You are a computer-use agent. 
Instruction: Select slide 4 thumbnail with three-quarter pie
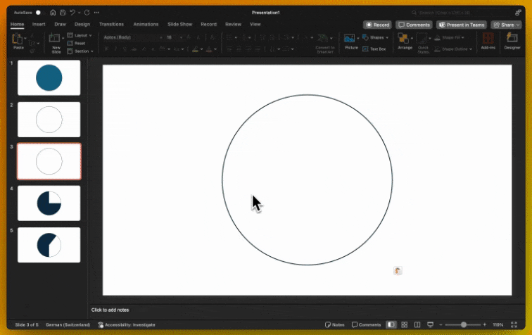[49, 203]
